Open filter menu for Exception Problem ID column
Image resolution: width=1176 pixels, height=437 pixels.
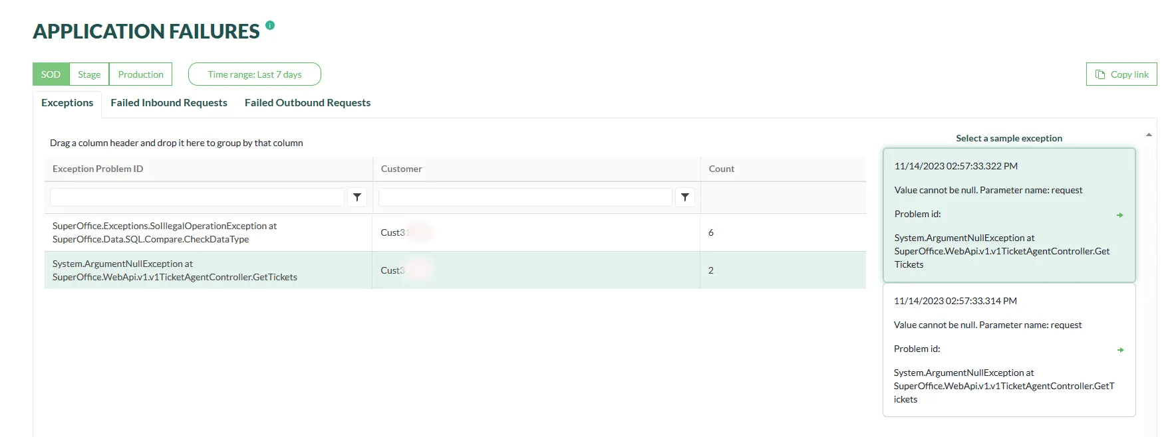coord(357,197)
